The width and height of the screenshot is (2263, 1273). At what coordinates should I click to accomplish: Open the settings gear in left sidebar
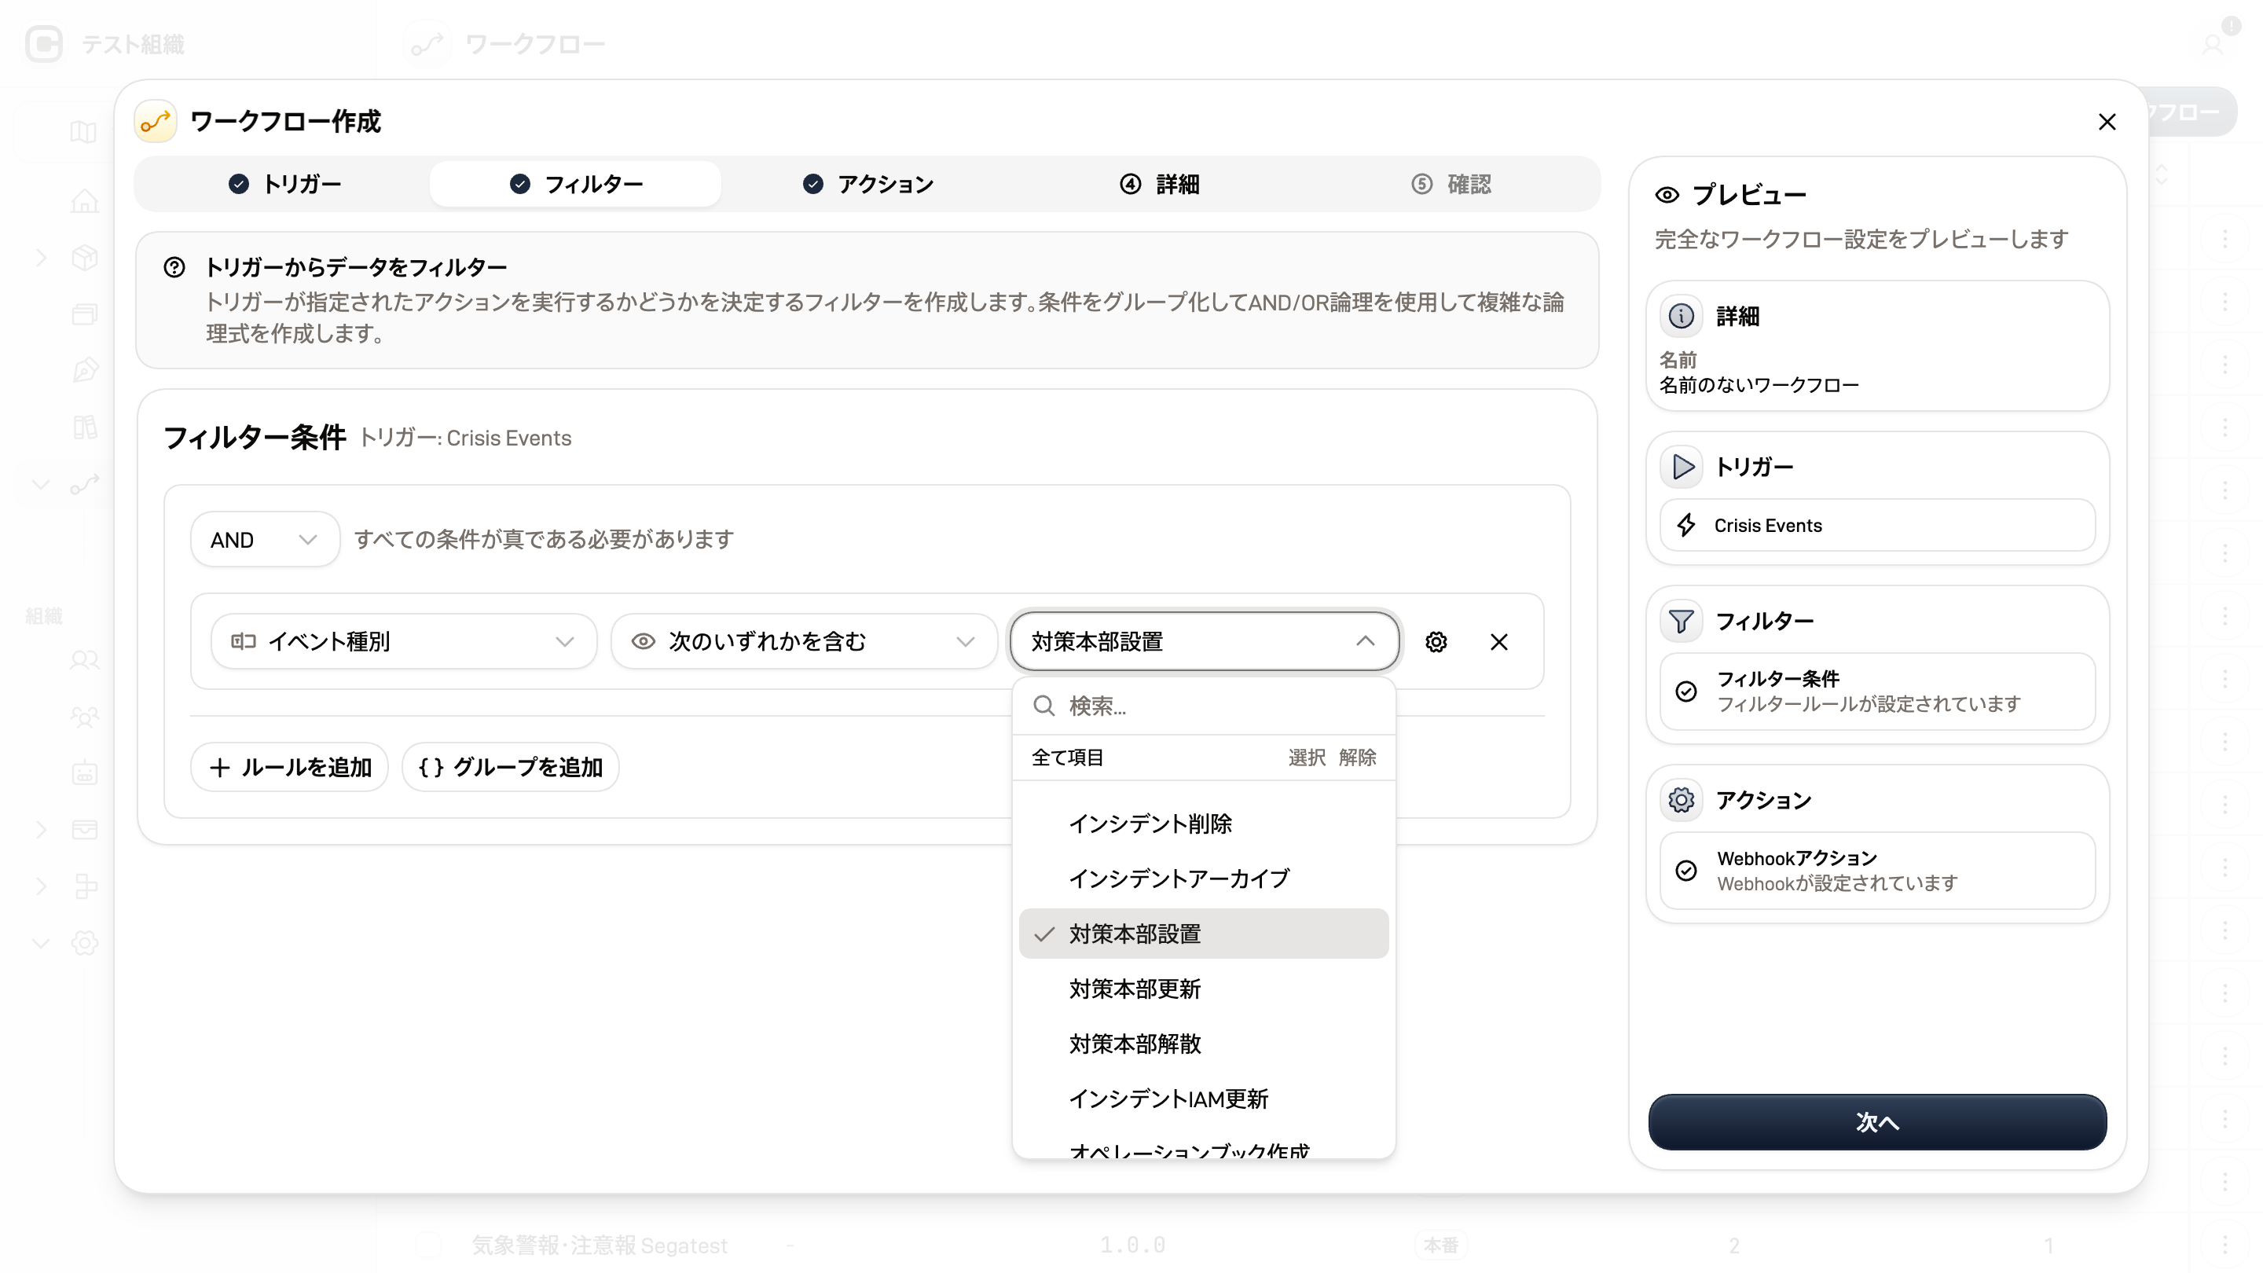click(x=84, y=944)
